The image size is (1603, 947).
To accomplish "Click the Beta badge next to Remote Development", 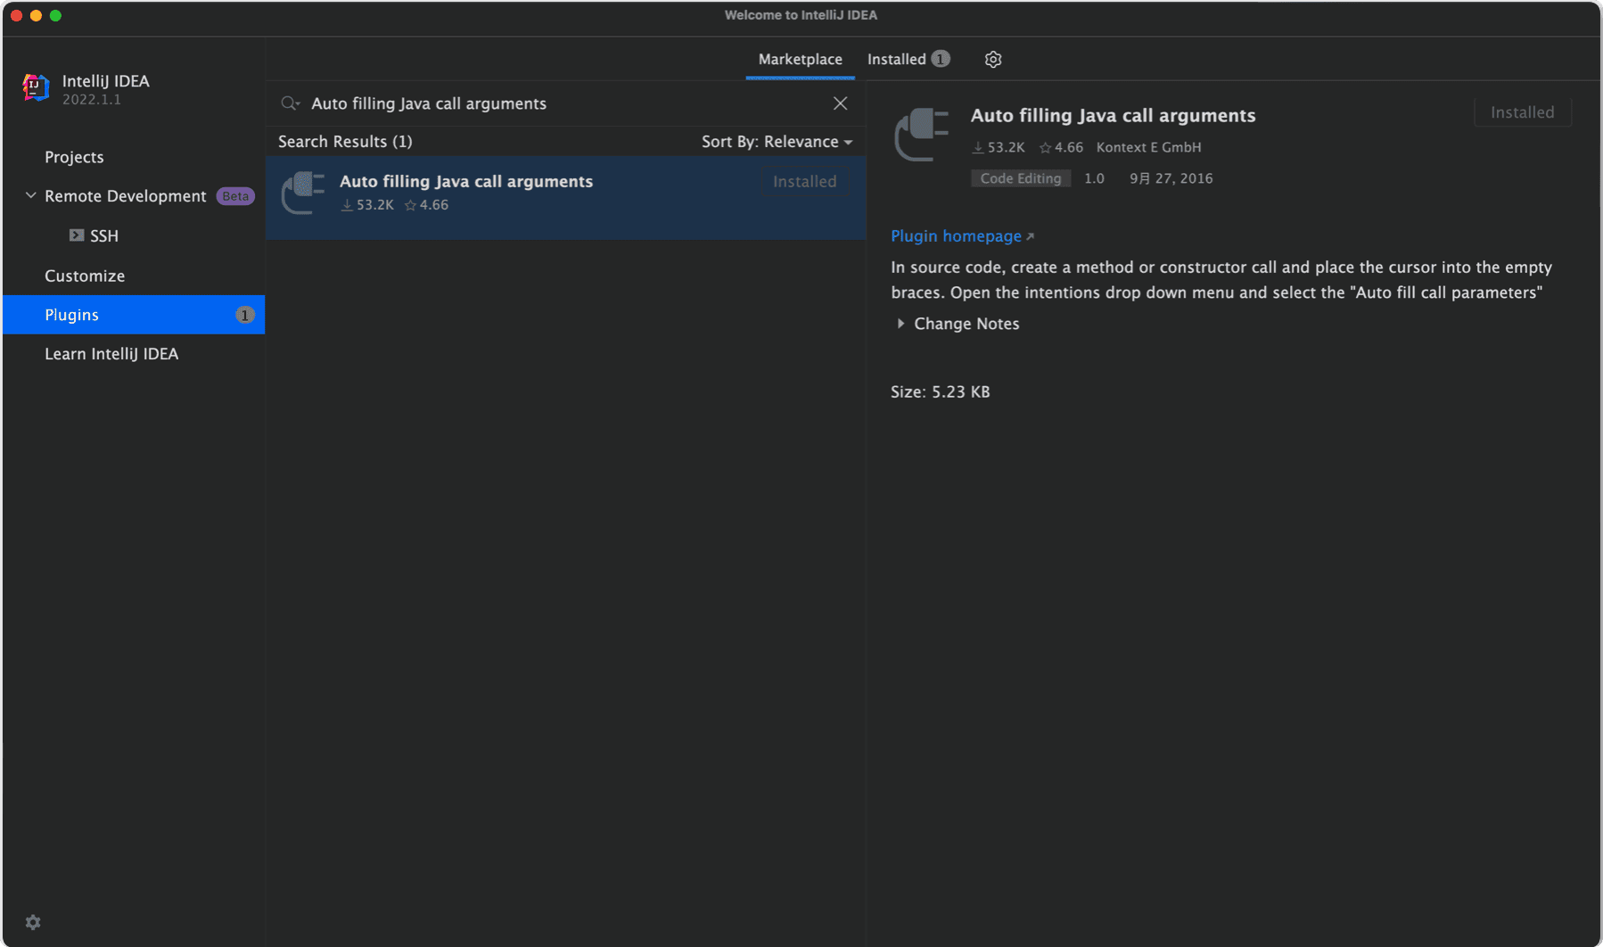I will pos(235,196).
